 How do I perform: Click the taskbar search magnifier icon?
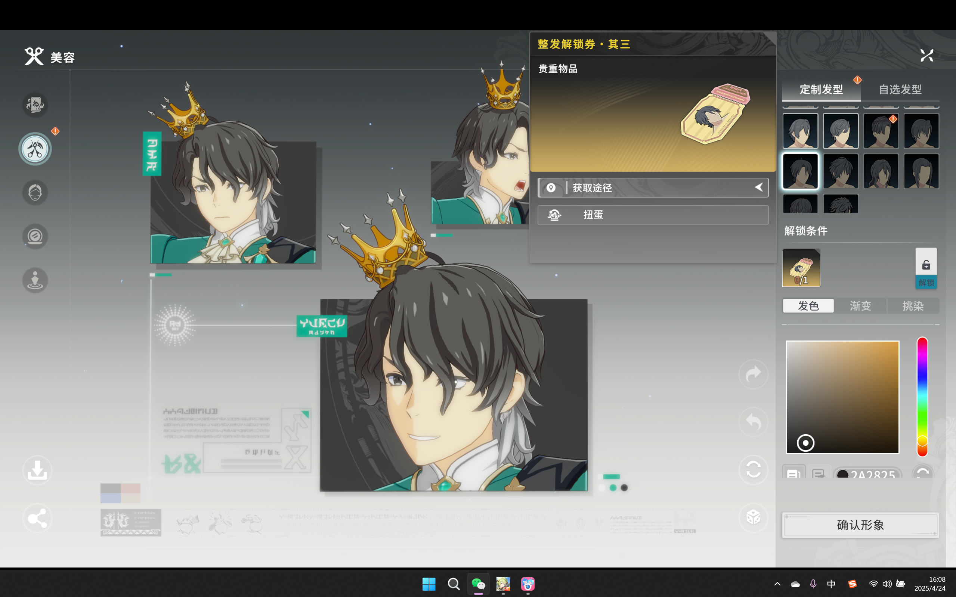pyautogui.click(x=454, y=584)
